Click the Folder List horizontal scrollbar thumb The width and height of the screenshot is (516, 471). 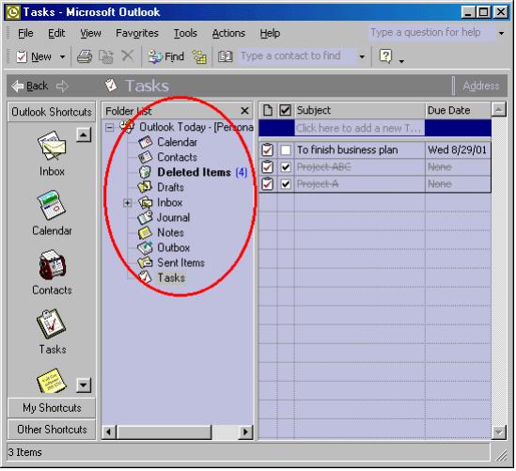pyautogui.click(x=164, y=432)
